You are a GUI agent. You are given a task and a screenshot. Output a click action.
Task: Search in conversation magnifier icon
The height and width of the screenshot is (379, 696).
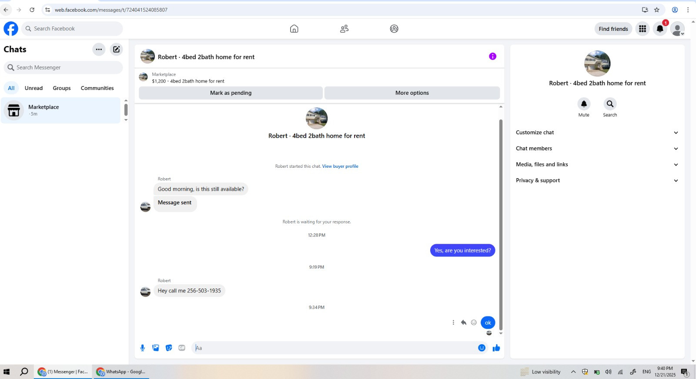[x=610, y=104]
